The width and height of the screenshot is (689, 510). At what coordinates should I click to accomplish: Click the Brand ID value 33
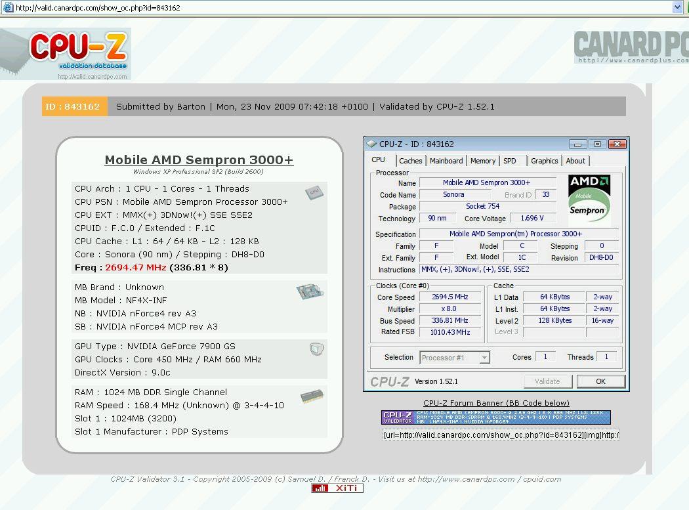[546, 194]
